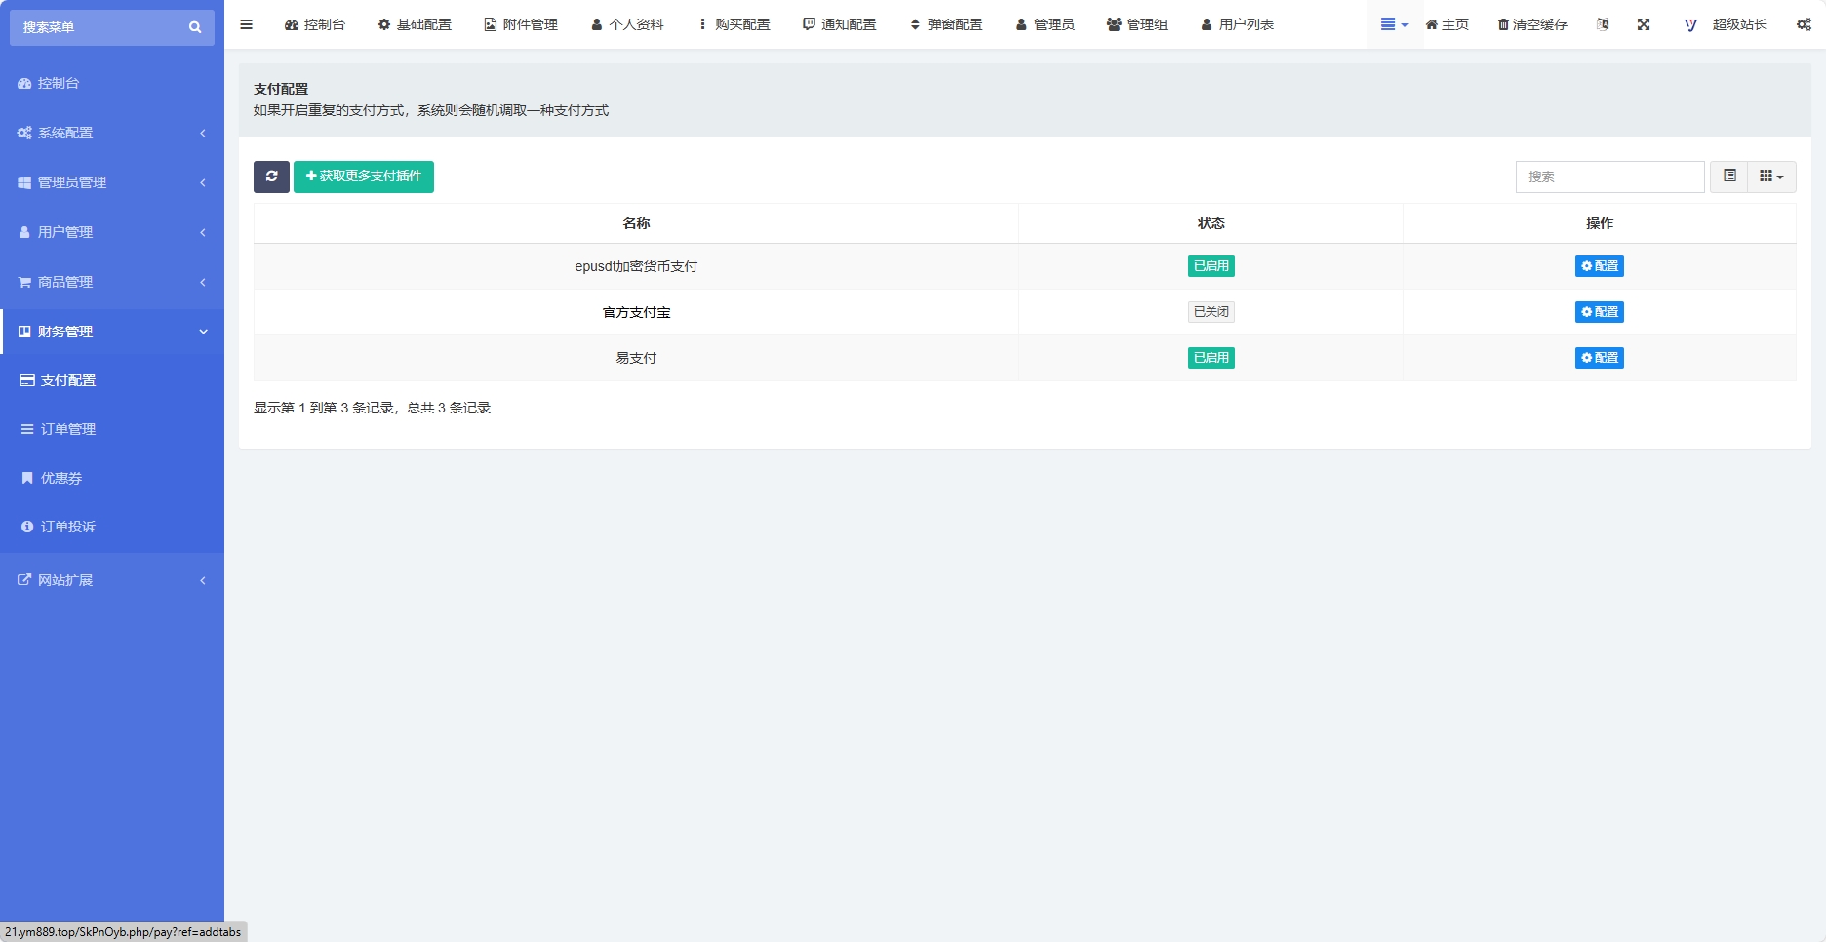The image size is (1826, 942).
Task: Click the 状态 column header
Action: tap(1211, 223)
